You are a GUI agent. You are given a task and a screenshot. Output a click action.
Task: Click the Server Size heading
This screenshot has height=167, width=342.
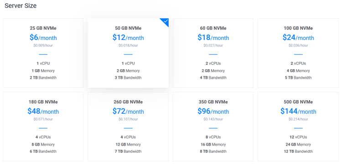21,5
